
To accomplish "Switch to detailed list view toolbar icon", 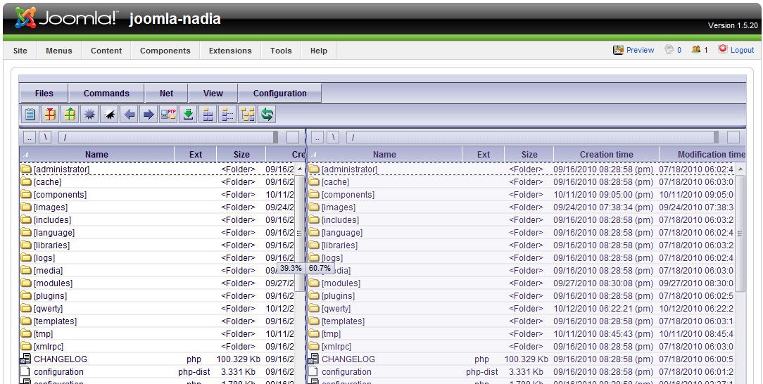I will click(x=227, y=115).
